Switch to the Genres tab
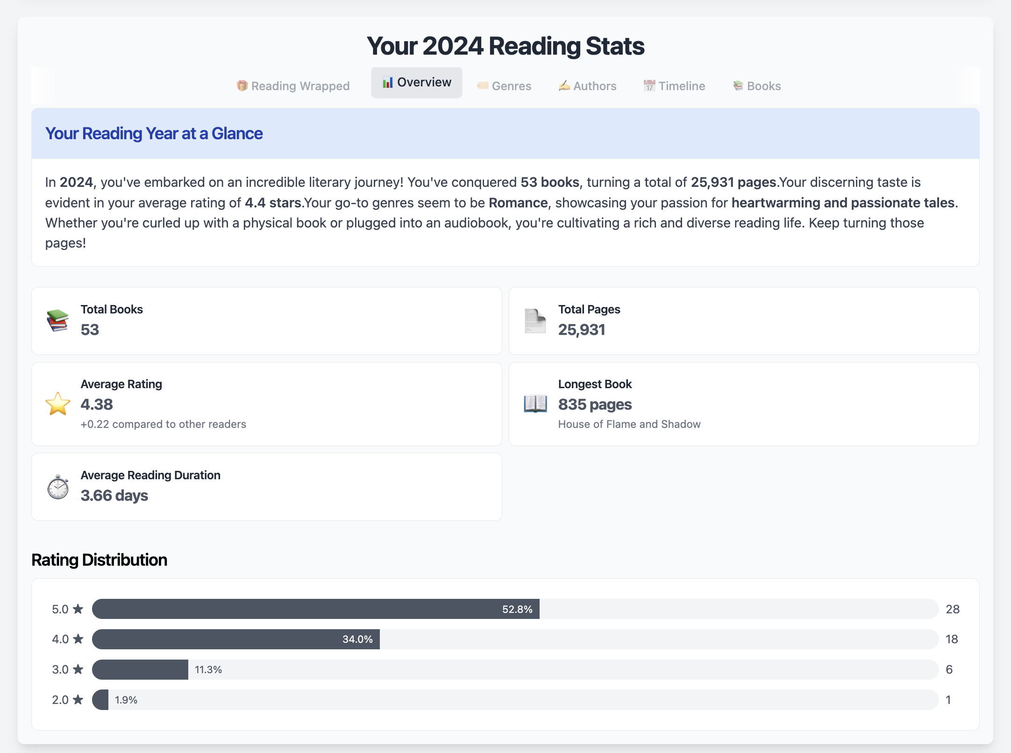The width and height of the screenshot is (1011, 753). click(504, 86)
